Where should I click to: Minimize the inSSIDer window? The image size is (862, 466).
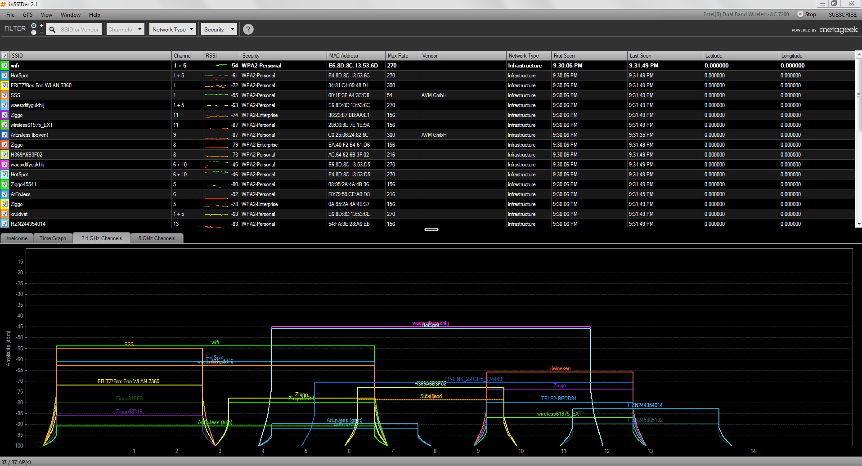click(x=822, y=4)
